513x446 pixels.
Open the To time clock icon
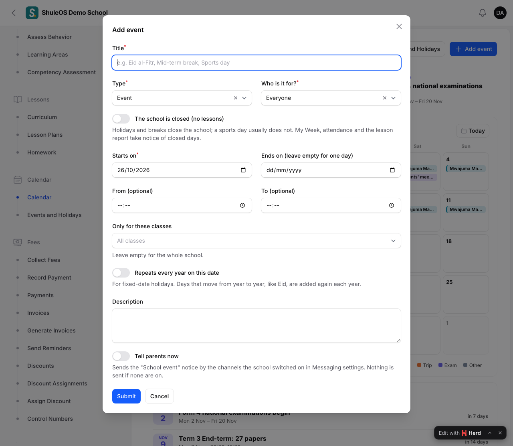tap(392, 205)
